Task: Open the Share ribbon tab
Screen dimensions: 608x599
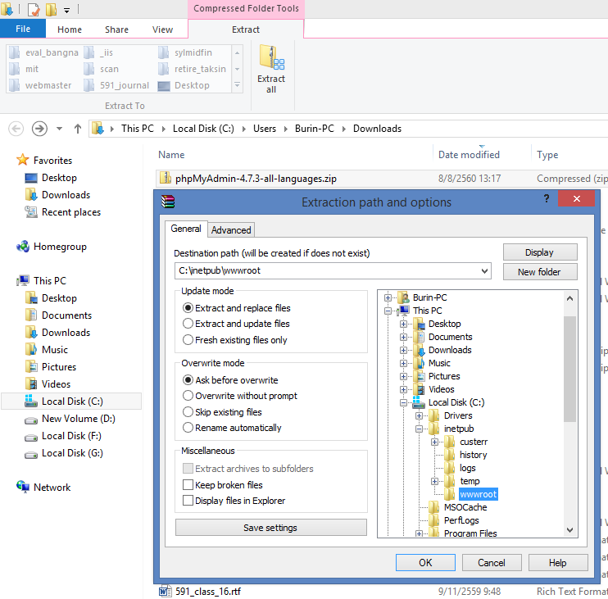Action: pyautogui.click(x=116, y=29)
